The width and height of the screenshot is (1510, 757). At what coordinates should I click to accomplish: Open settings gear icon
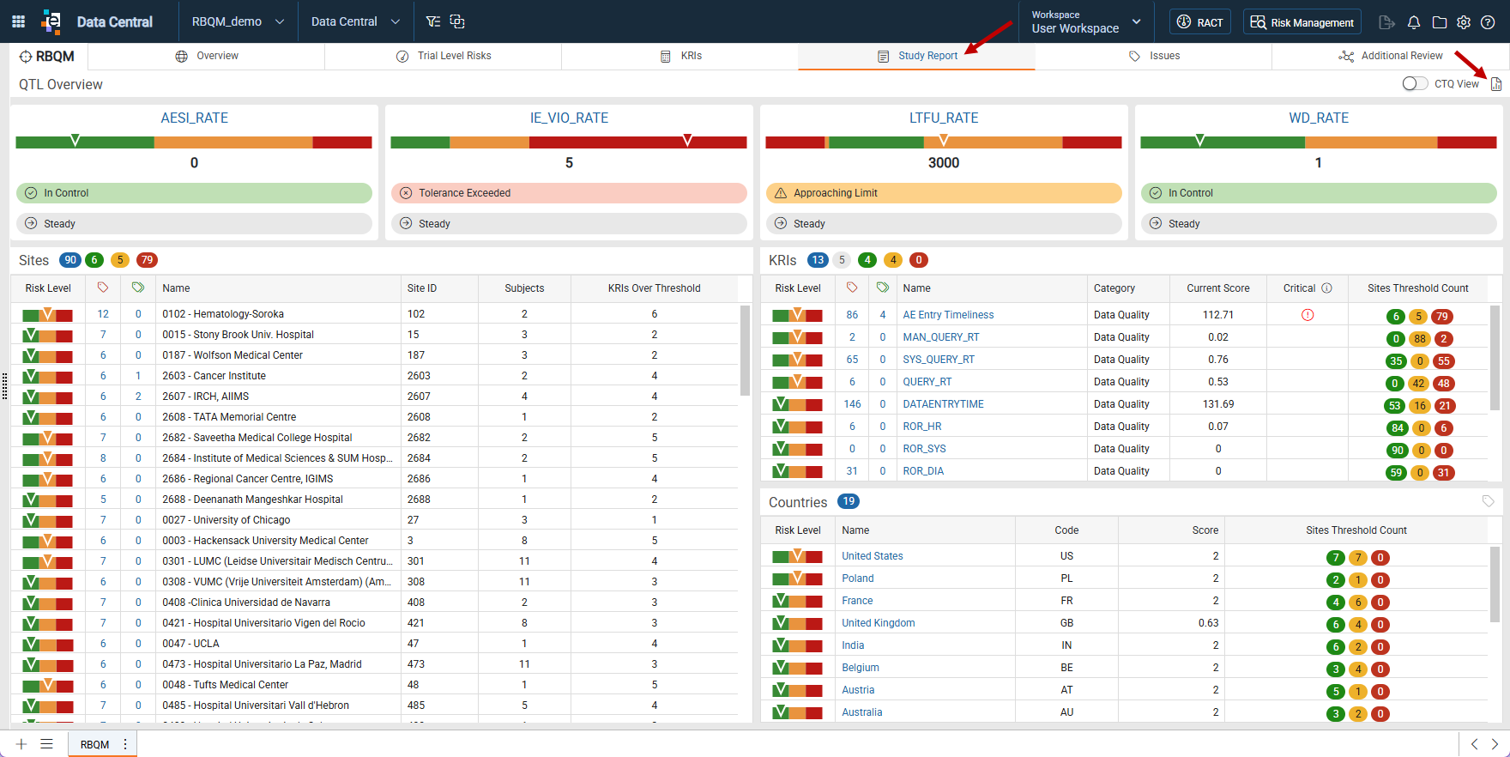tap(1464, 22)
